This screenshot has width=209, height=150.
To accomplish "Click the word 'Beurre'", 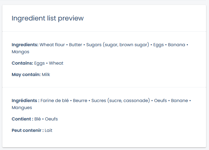I will [x=80, y=101].
